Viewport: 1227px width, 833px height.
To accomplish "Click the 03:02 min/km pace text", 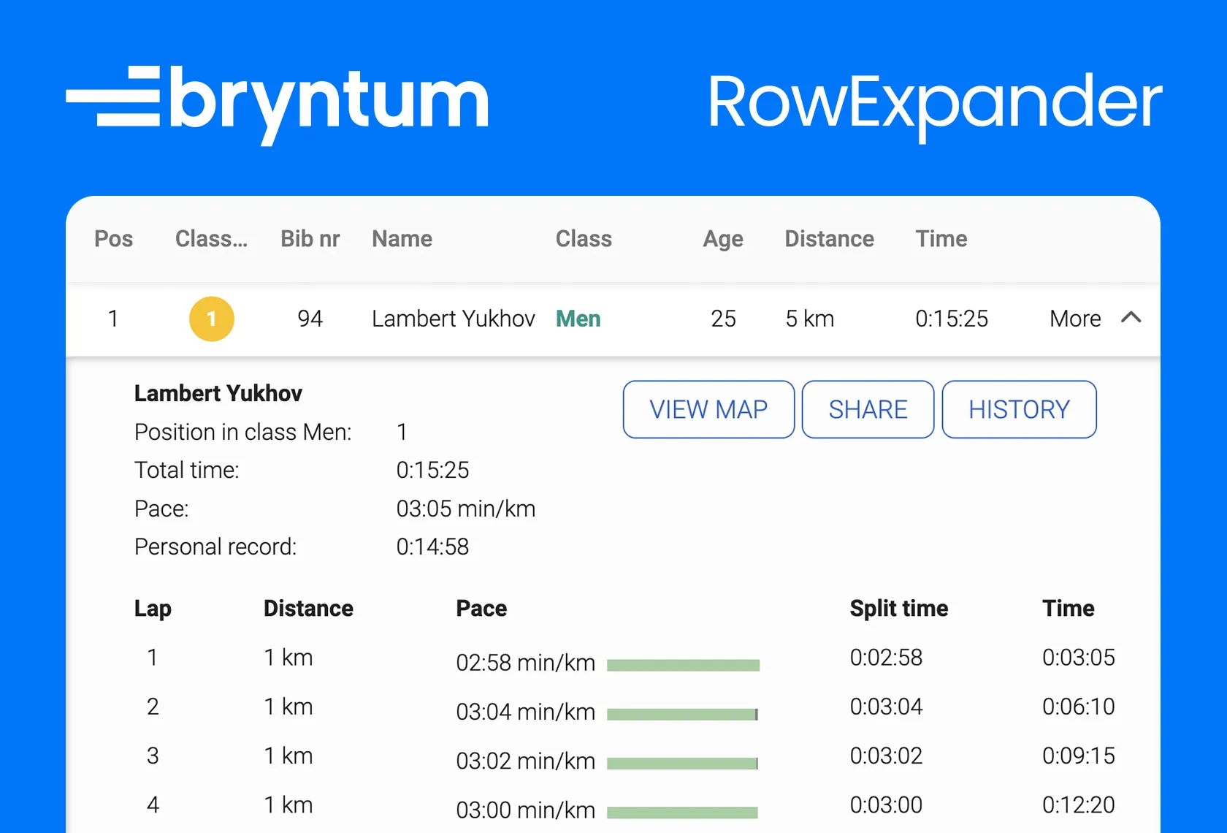I will point(525,761).
